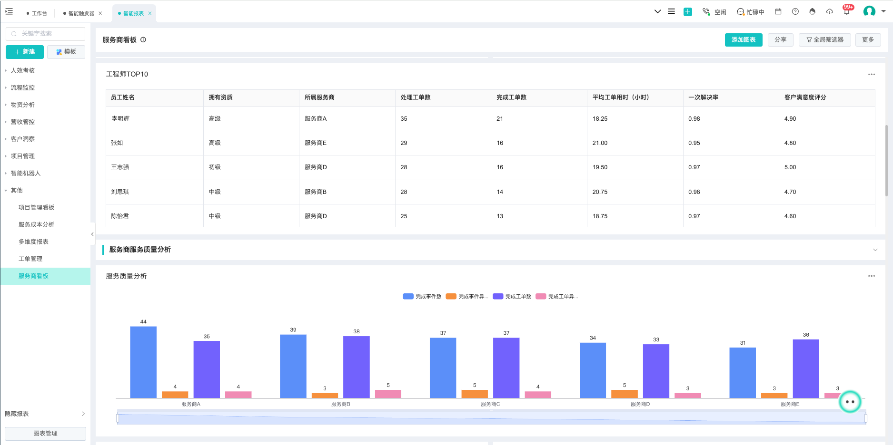Collapse the 其他 tree node

click(6, 190)
